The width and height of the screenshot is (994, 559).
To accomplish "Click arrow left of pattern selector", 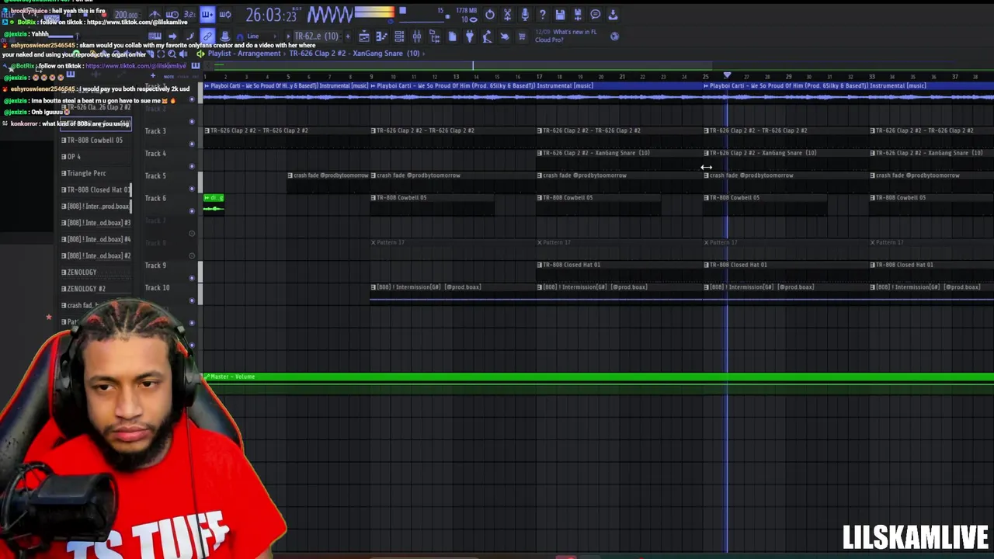I will 288,36.
